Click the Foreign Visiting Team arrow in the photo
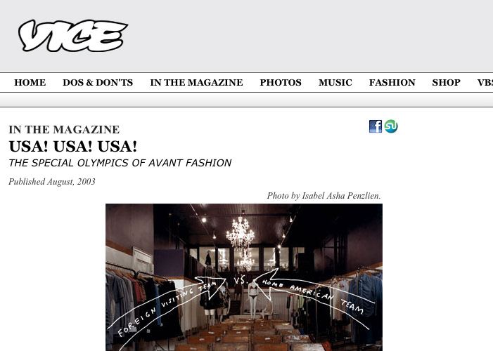This screenshot has width=493, height=351. tap(167, 308)
